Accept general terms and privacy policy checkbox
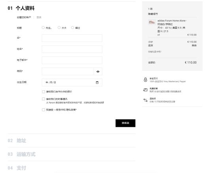Image resolution: width=205 pixels, height=173 pixels. pos(43,110)
